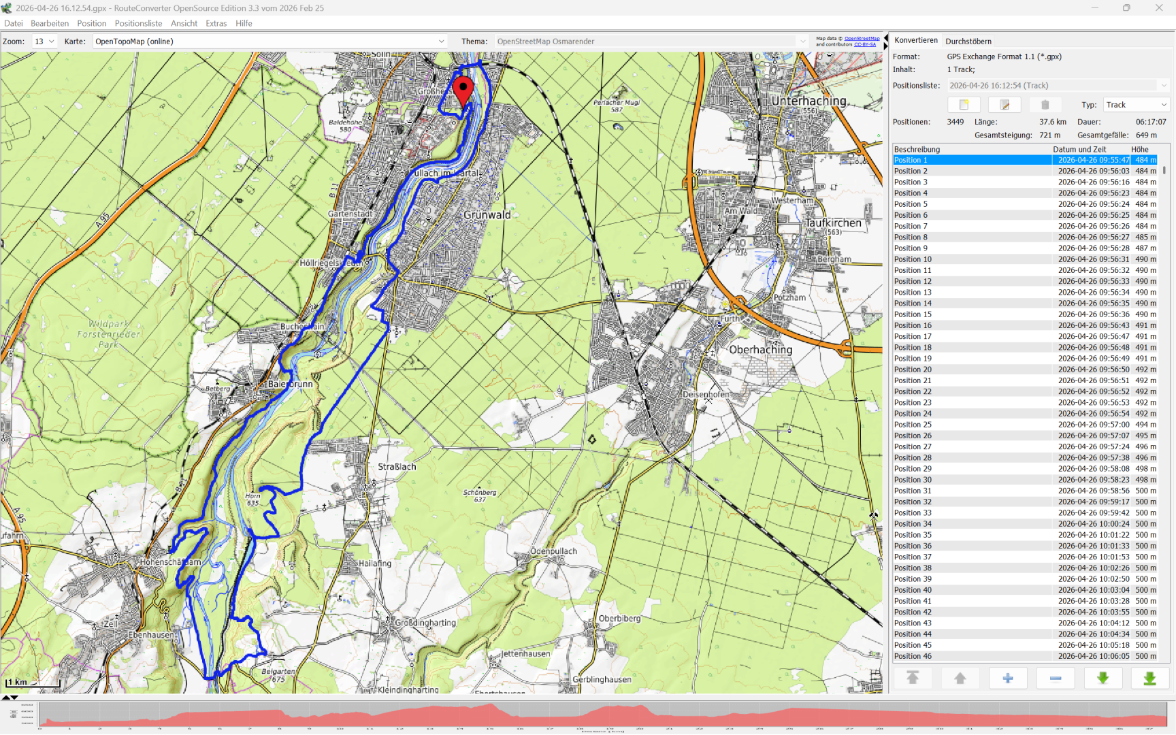
Task: Open the Karte map selection dropdown
Action: coord(270,42)
